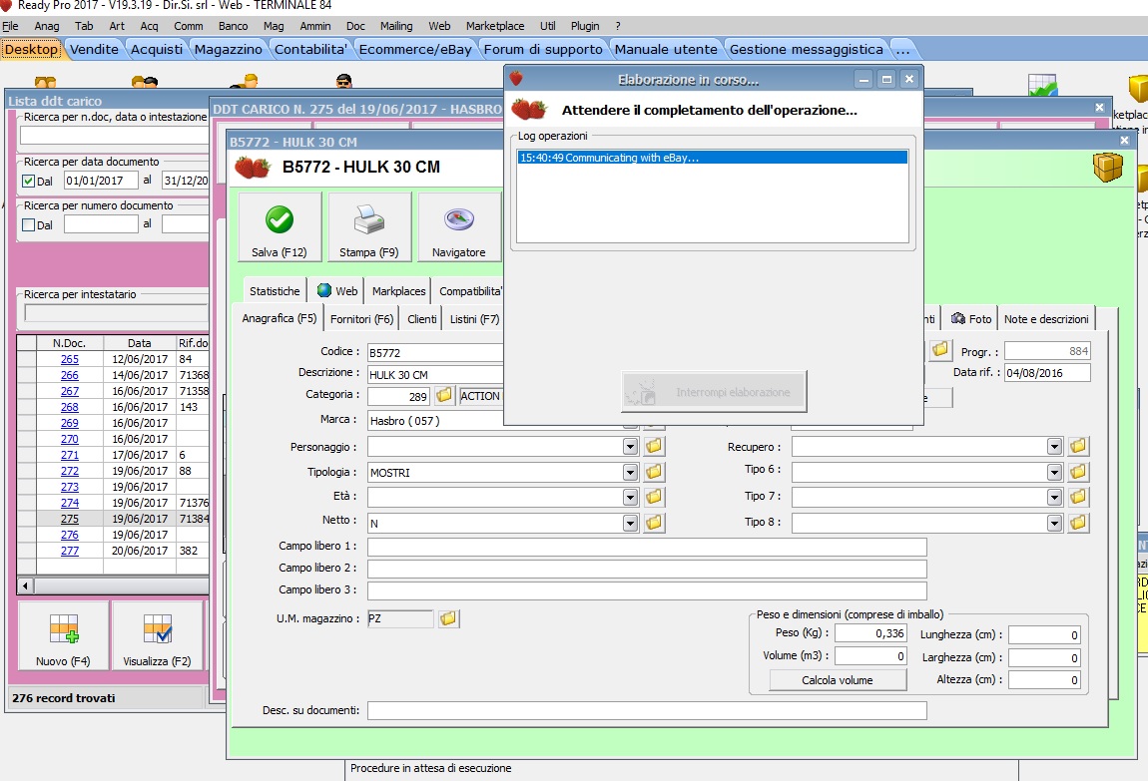Click the Visualizza (F2) icon
Image resolution: width=1148 pixels, height=781 pixels.
[x=157, y=629]
